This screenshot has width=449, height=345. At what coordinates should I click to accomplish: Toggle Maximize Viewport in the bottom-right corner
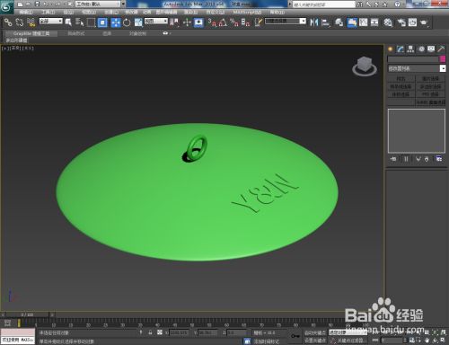pyautogui.click(x=444, y=341)
